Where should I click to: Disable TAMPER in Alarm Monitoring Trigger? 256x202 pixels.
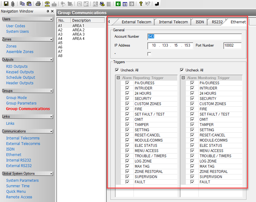point(192,125)
